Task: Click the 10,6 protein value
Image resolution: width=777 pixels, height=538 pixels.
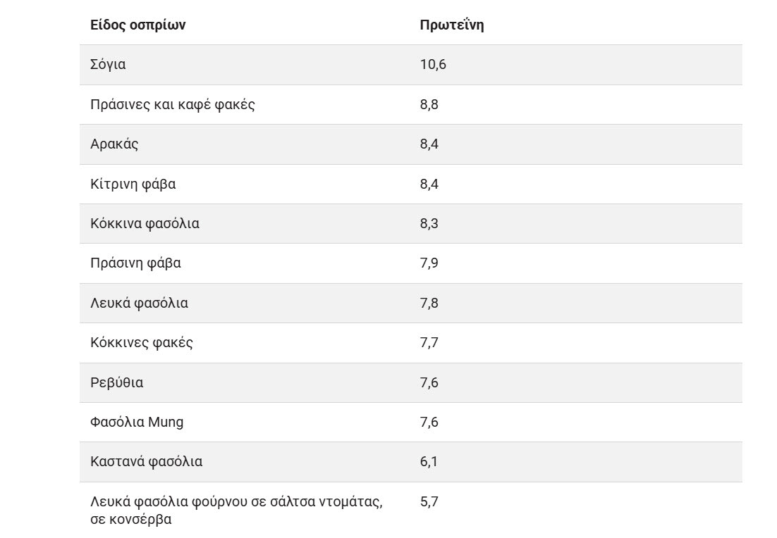Action: (433, 65)
